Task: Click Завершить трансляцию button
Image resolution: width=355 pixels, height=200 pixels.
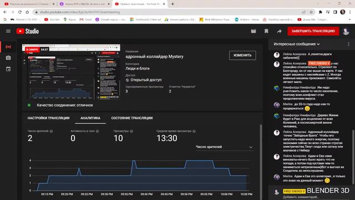Action: pos(313,31)
